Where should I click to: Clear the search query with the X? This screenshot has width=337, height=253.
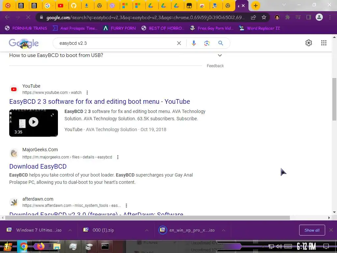click(x=179, y=43)
